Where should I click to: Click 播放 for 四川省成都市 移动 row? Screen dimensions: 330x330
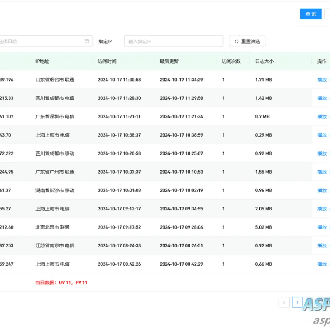[322, 153]
